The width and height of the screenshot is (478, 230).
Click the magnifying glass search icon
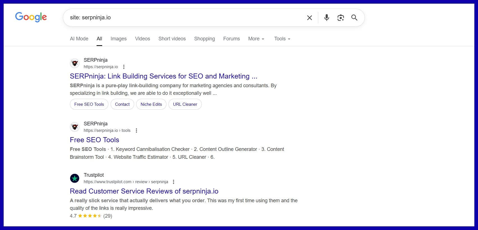pyautogui.click(x=354, y=18)
